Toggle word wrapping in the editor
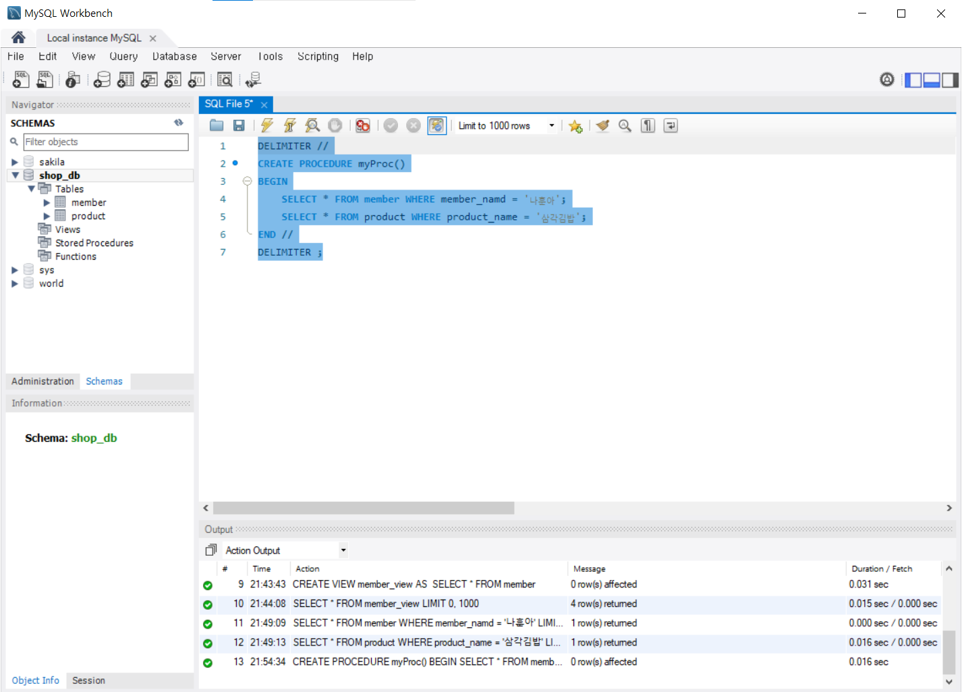The image size is (962, 692). coord(671,125)
